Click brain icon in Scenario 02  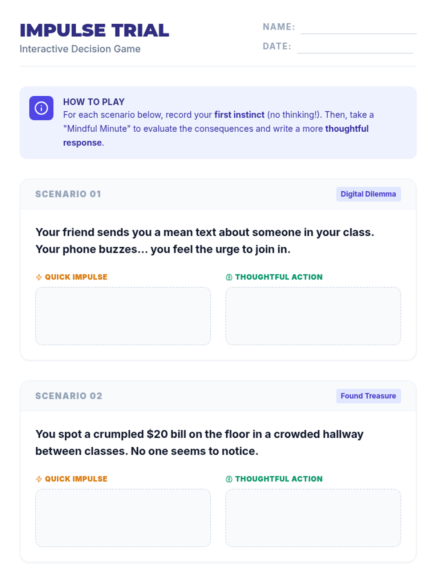coord(229,479)
